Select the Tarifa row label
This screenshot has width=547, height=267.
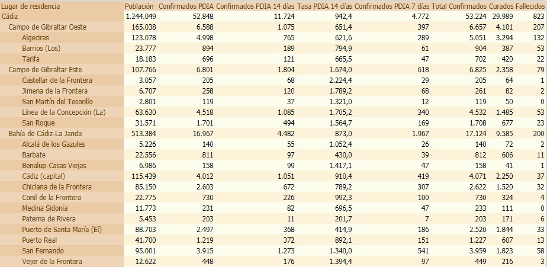click(31, 59)
